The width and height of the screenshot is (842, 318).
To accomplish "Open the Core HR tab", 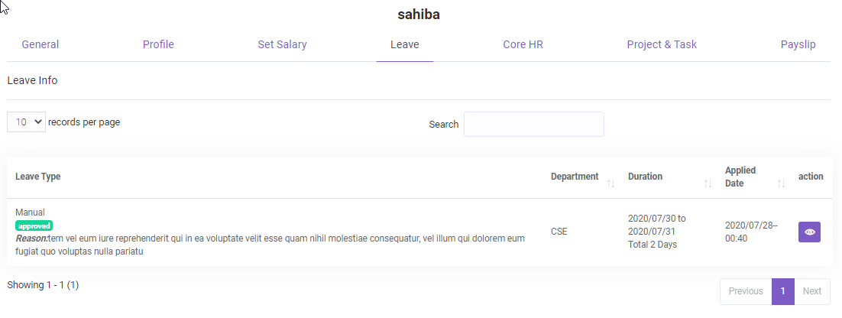I will (x=523, y=44).
